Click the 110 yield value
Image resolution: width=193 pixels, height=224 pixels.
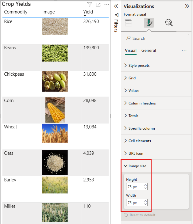pyautogui.click(x=87, y=206)
